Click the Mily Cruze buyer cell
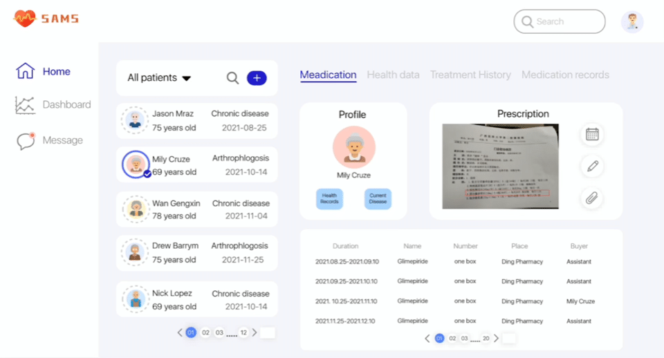Image resolution: width=664 pixels, height=358 pixels. 580,301
